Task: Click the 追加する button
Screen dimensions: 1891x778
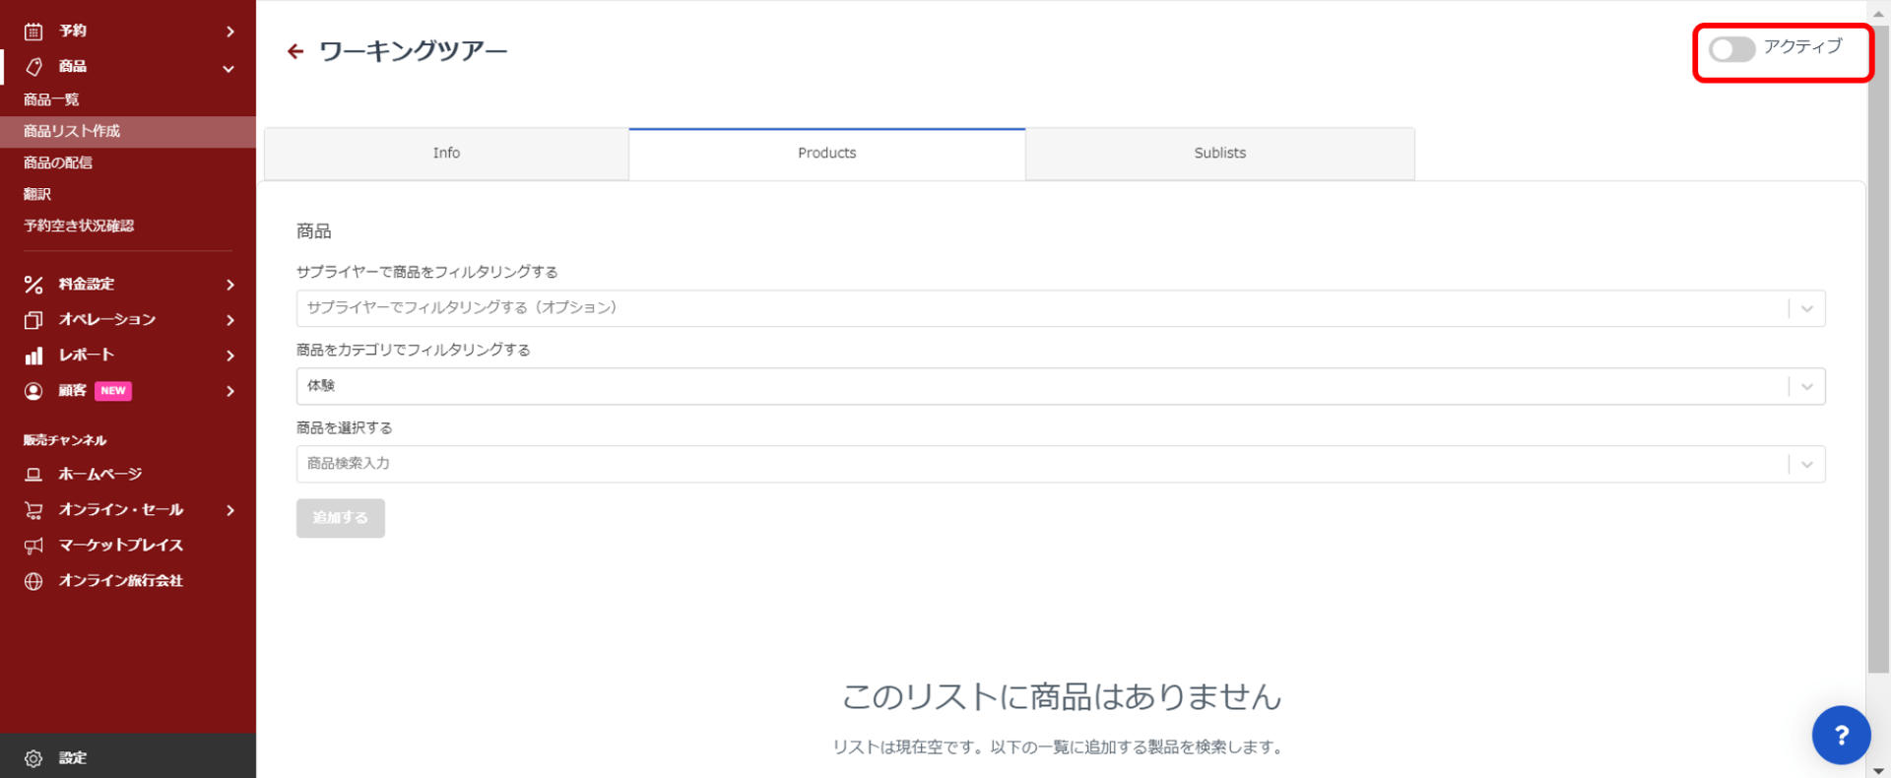Action: (340, 518)
